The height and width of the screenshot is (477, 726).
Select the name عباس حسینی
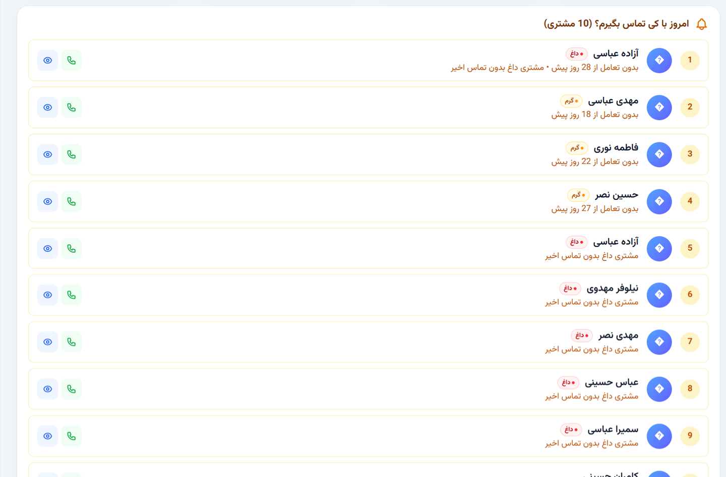(612, 383)
